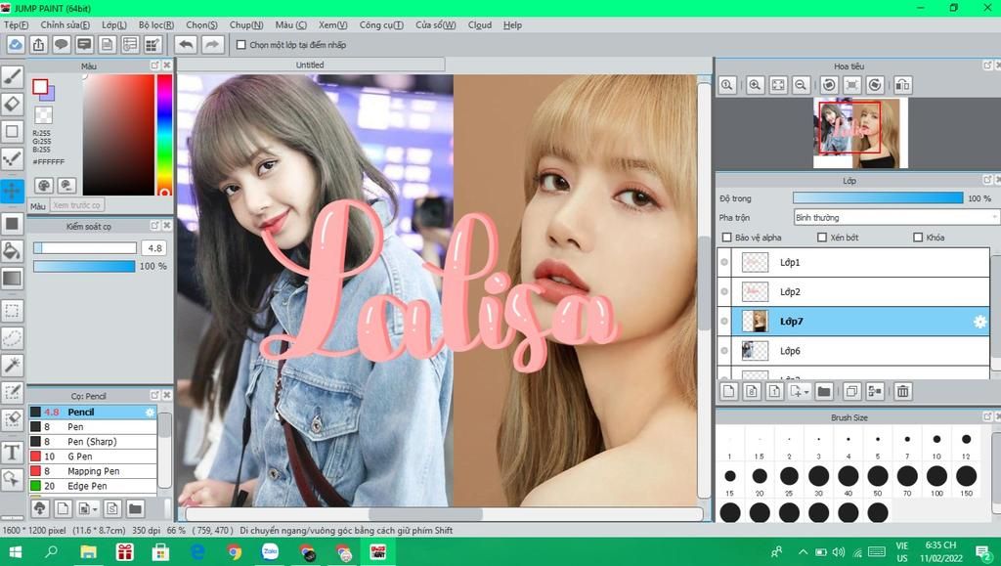
Task: Click the transparent color swatch
Action: pyautogui.click(x=43, y=114)
